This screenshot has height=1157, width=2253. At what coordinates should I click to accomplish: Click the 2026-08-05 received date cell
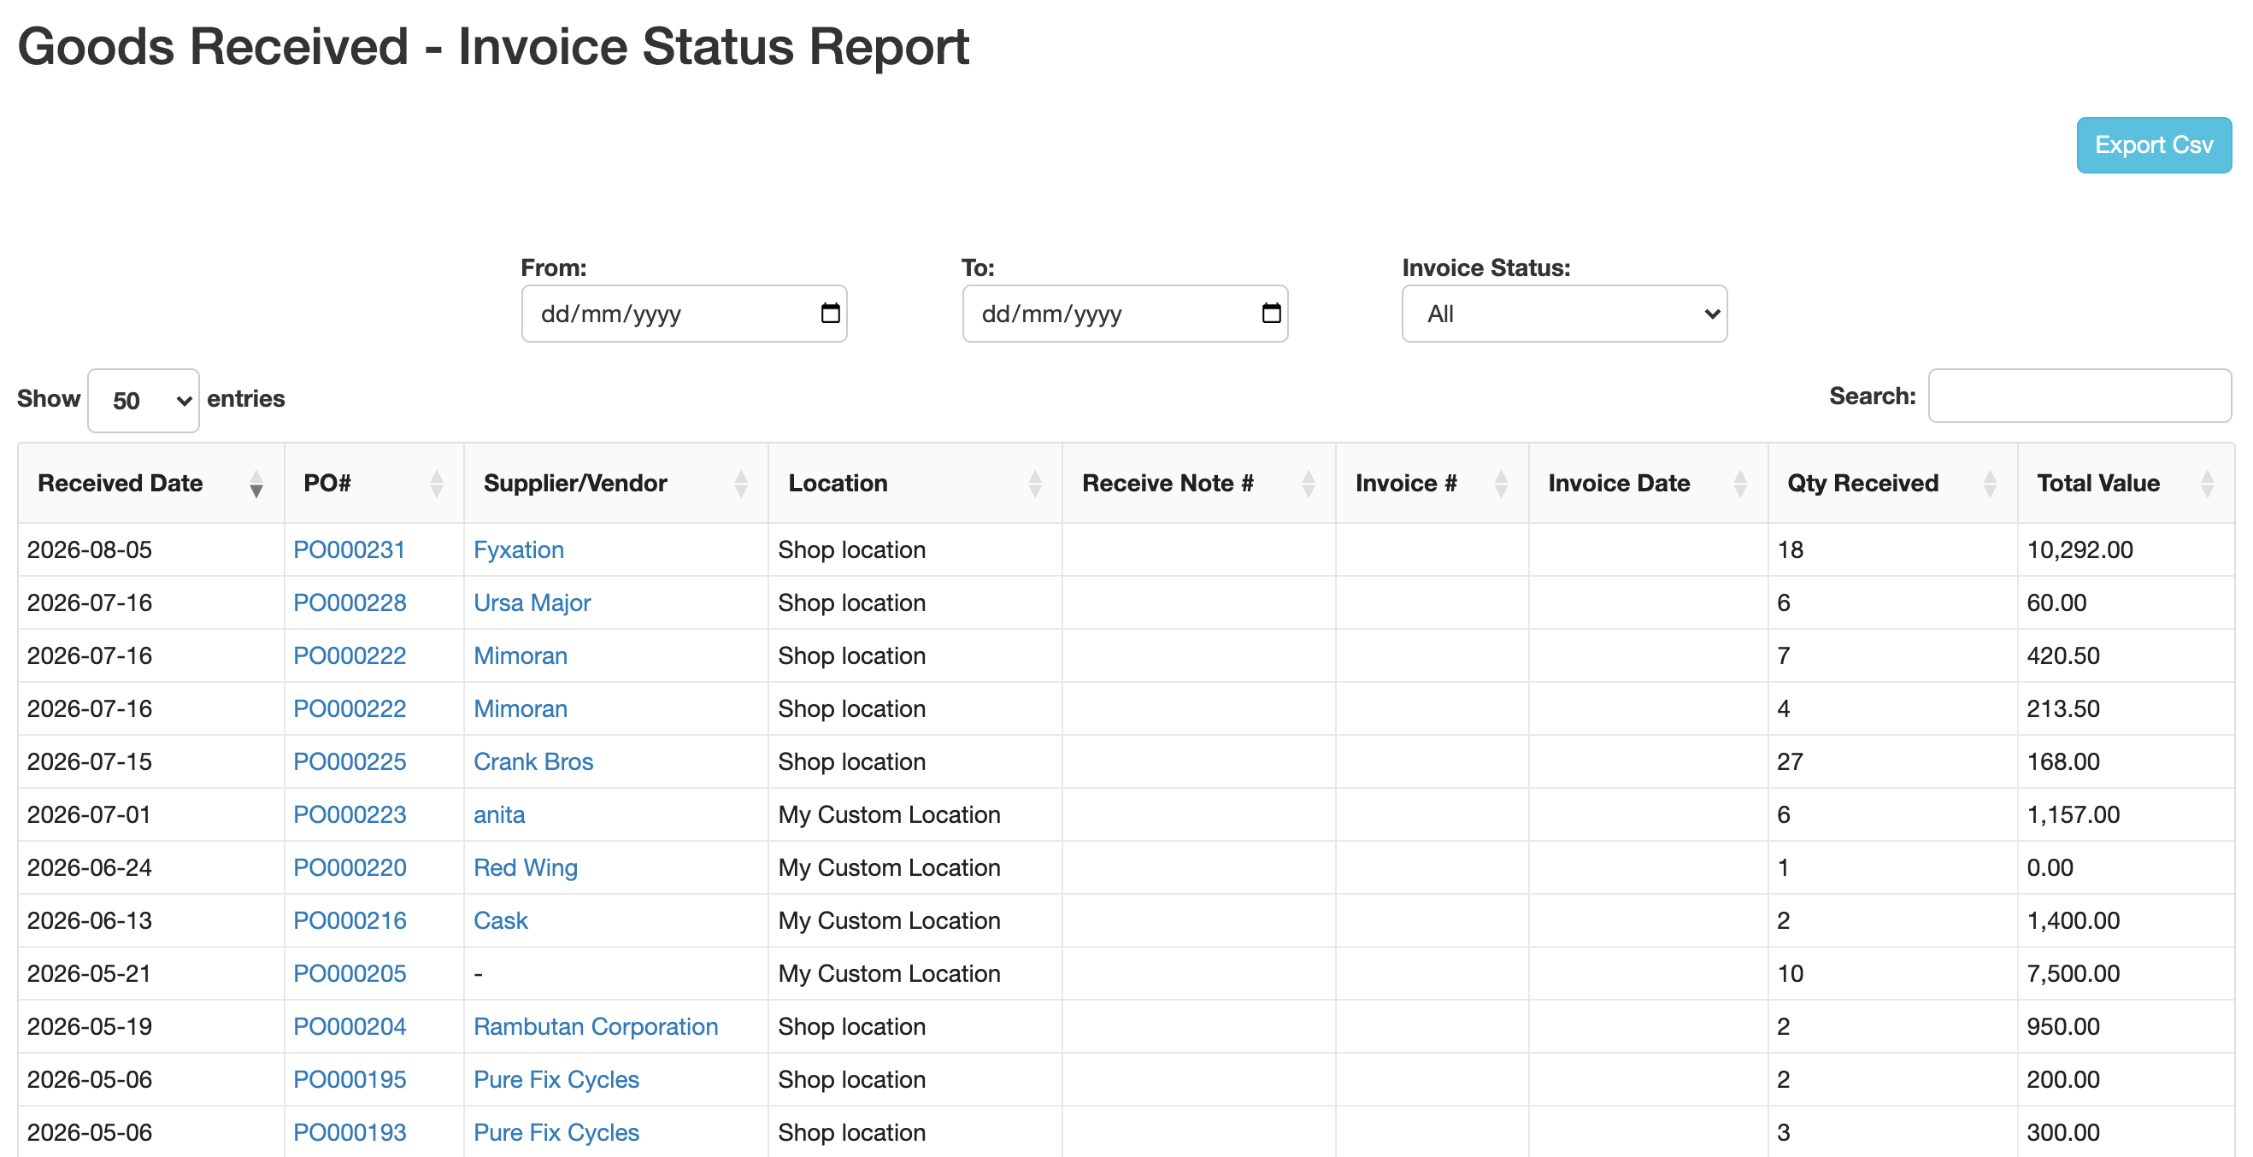(151, 550)
